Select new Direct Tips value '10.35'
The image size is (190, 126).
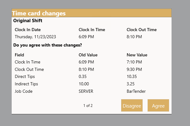132,77
